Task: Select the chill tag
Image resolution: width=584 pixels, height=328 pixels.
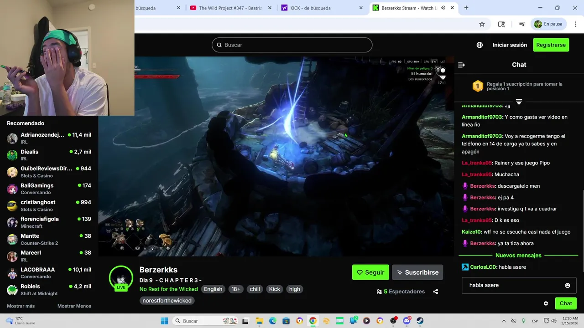Action: coord(255,289)
